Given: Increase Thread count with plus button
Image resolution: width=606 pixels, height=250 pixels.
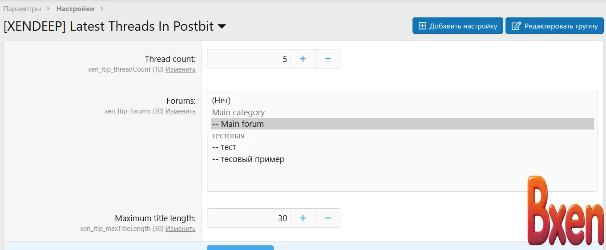Looking at the screenshot, I should (303, 59).
